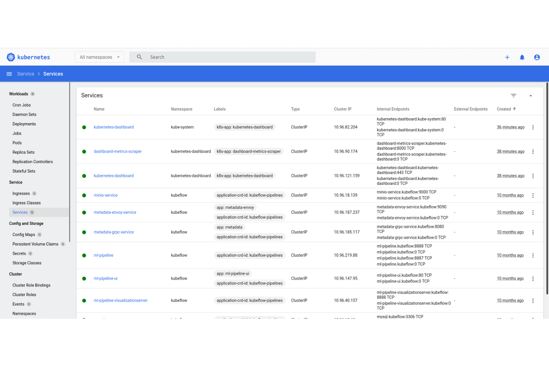
Task: Open the filter icon on the Services panel
Action: click(513, 95)
